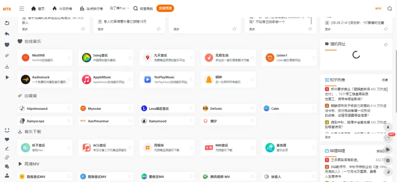Open the hamburger menu icon
The width and height of the screenshot is (397, 182).
point(22,8)
